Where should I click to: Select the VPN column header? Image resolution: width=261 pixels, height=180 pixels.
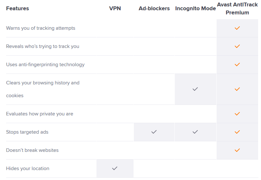click(115, 8)
